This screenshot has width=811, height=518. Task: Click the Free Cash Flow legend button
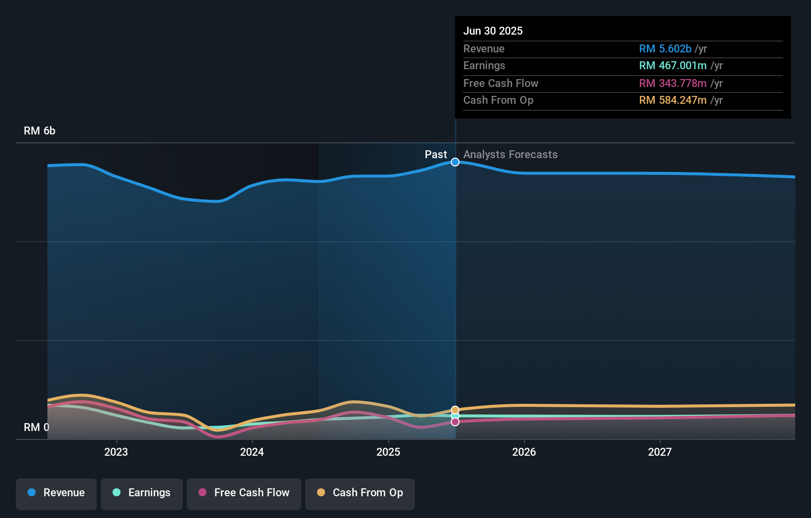(244, 493)
